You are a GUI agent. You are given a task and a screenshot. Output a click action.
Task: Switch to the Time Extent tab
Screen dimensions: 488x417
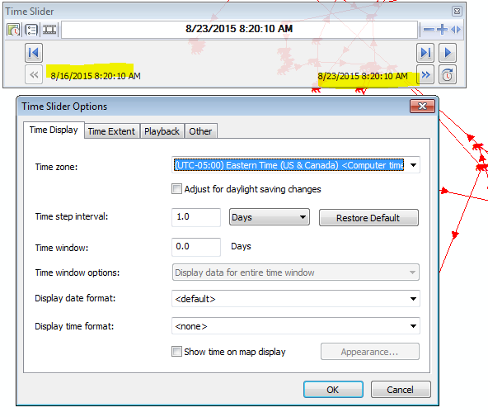click(x=111, y=131)
